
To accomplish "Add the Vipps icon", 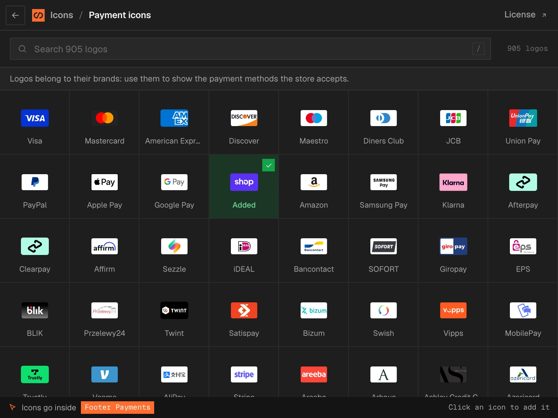I will tap(453, 315).
